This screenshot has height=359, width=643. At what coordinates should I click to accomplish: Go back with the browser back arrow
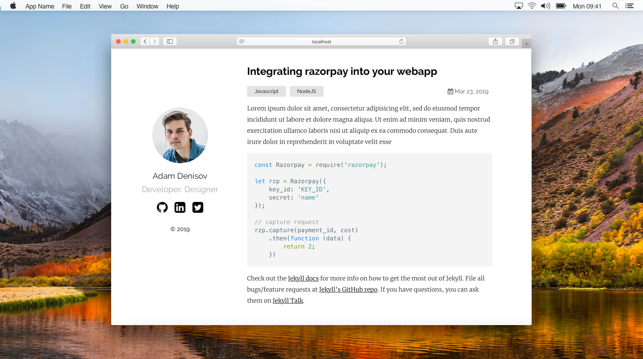[x=145, y=41]
